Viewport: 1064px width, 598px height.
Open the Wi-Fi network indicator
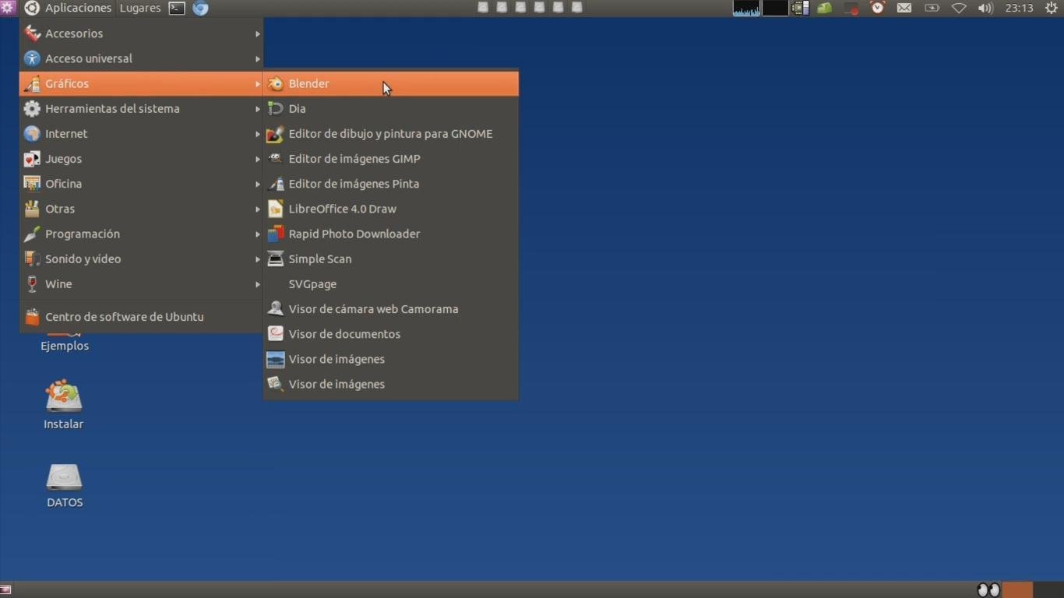coord(959,9)
